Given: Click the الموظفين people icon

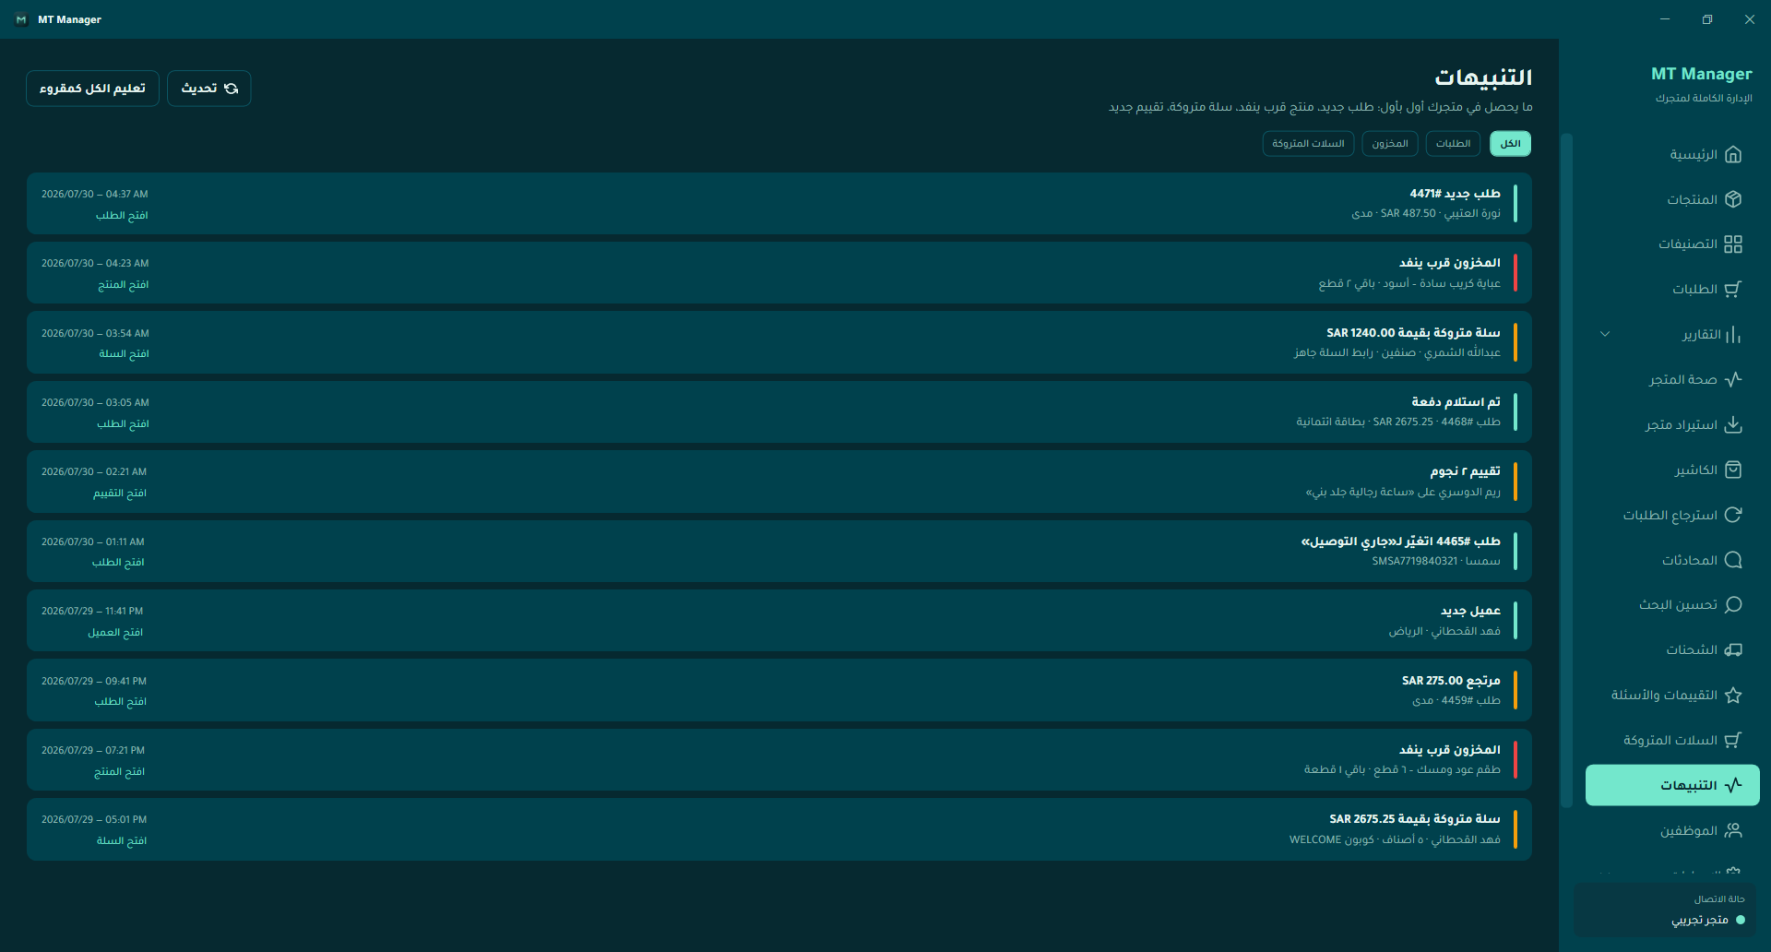Looking at the screenshot, I should tap(1733, 830).
